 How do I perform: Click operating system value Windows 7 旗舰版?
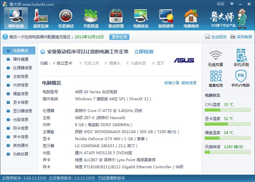[113, 99]
